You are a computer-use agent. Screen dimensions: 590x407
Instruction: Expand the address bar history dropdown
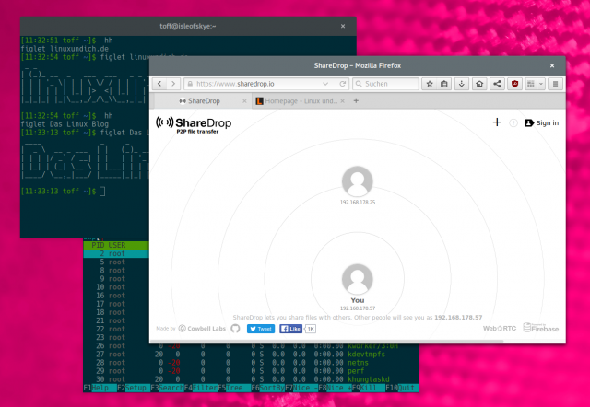coord(325,84)
